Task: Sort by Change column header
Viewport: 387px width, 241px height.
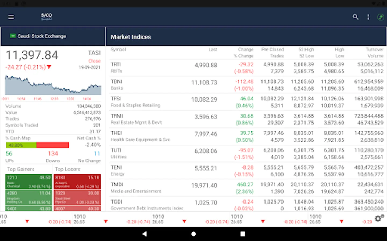Action: (x=246, y=50)
